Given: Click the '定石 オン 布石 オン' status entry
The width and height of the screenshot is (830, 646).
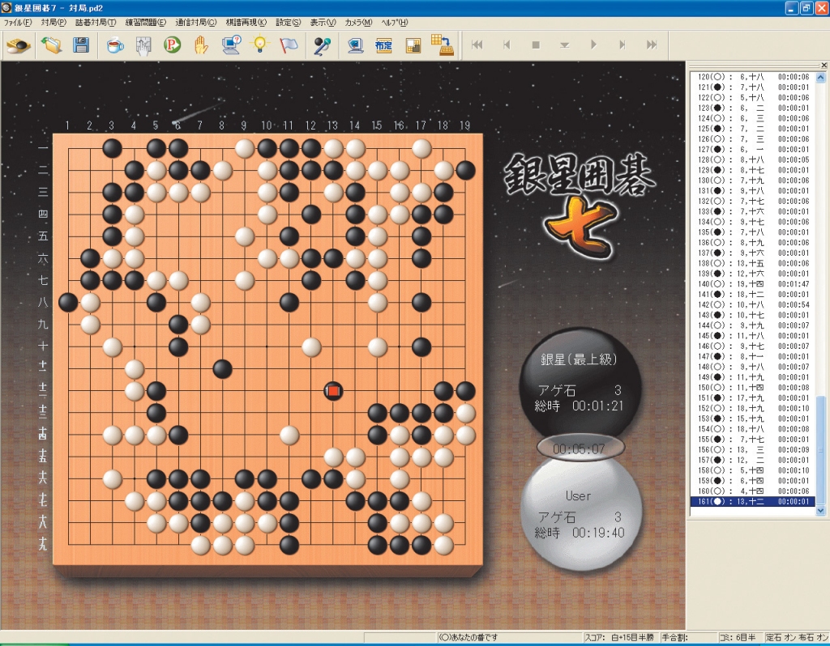Looking at the screenshot, I should (798, 638).
